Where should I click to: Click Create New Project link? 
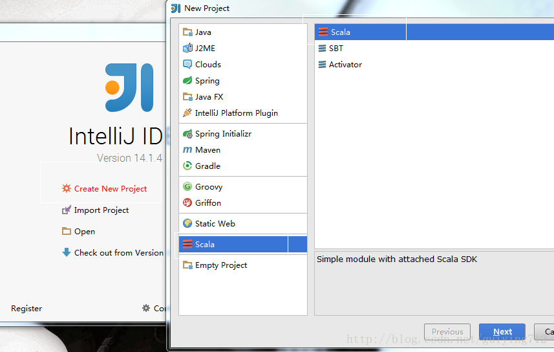pyautogui.click(x=111, y=189)
